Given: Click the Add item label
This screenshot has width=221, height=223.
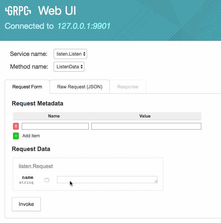Looking at the screenshot, I should pos(31,136).
